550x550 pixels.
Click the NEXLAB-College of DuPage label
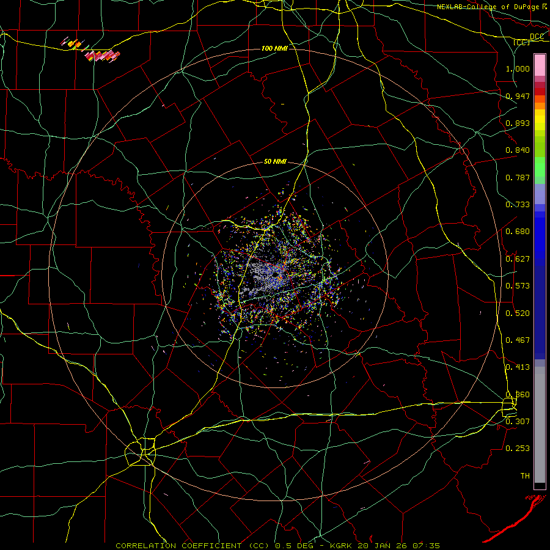coord(489,7)
